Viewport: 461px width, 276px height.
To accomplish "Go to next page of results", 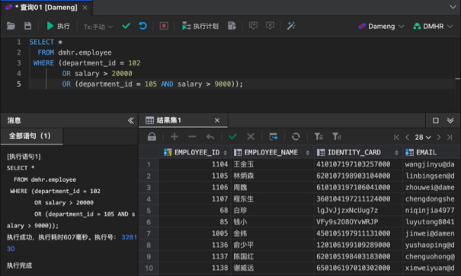I will click(x=439, y=138).
